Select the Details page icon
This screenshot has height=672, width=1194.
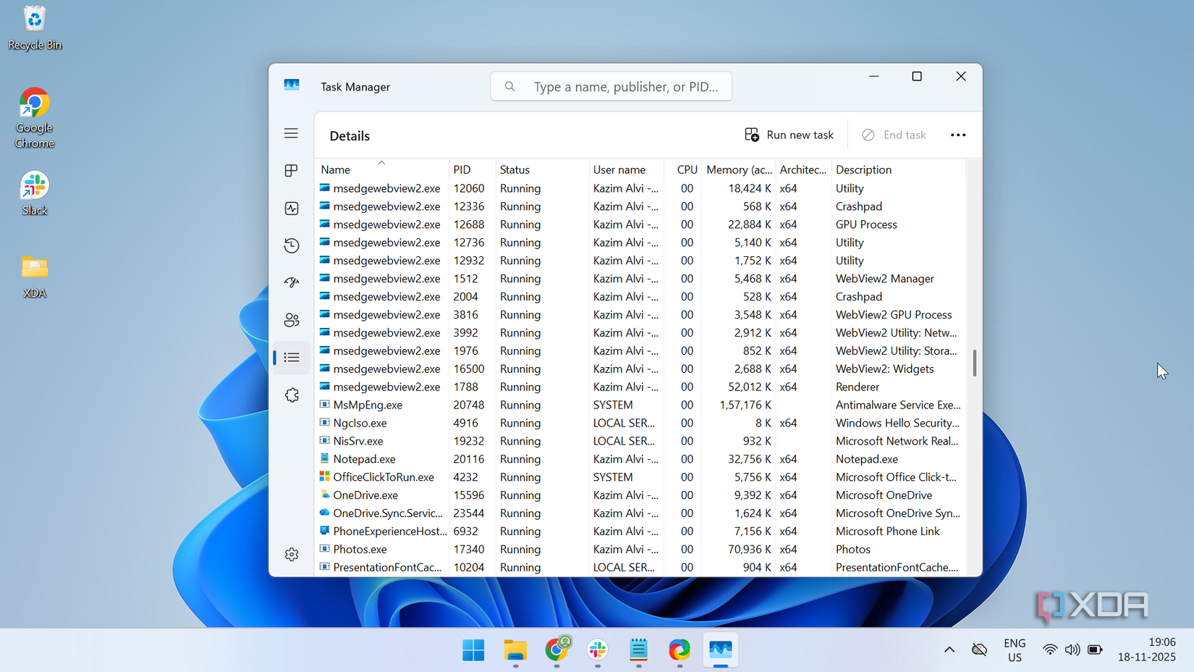tap(291, 358)
